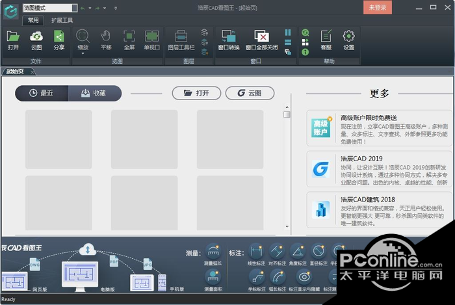455x305 pixels.
Task: Switch to 最近 recent files view
Action: (x=42, y=93)
